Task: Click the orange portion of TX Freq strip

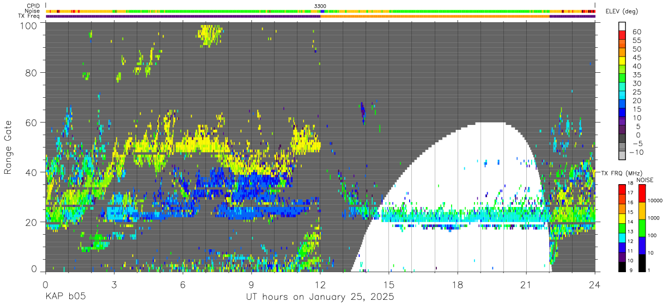Action: pyautogui.click(x=435, y=16)
